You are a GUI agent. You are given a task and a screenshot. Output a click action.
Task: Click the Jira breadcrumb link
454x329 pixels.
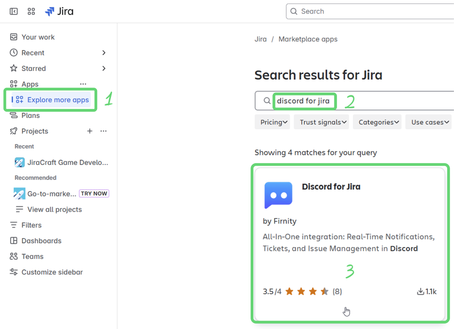click(x=260, y=39)
